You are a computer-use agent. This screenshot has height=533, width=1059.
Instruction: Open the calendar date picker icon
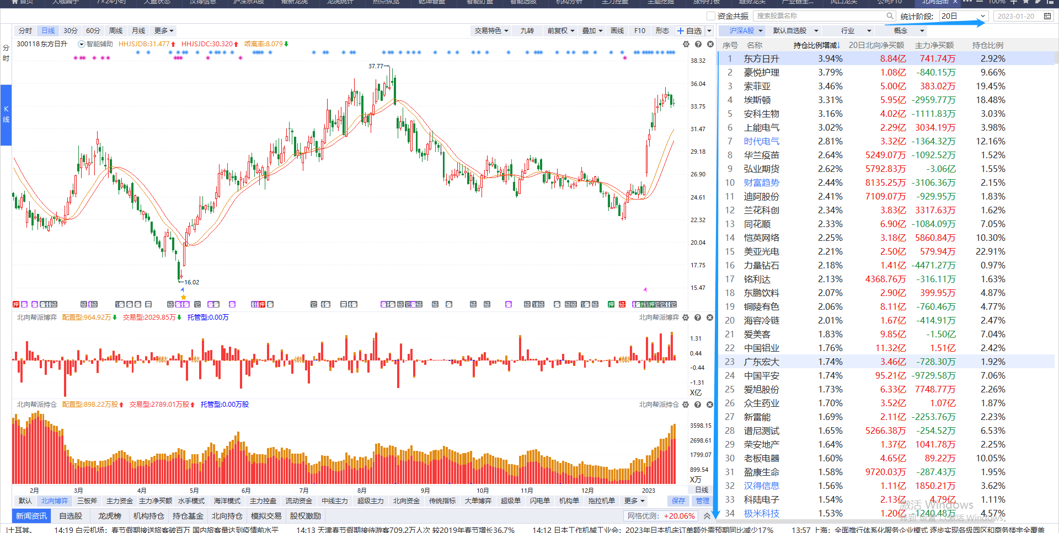click(x=1047, y=16)
